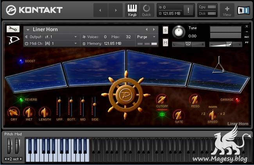Viewport: 254px width, 165px height.
Task: Click the instrument brand logo under wrench
Action: click(x=13, y=40)
